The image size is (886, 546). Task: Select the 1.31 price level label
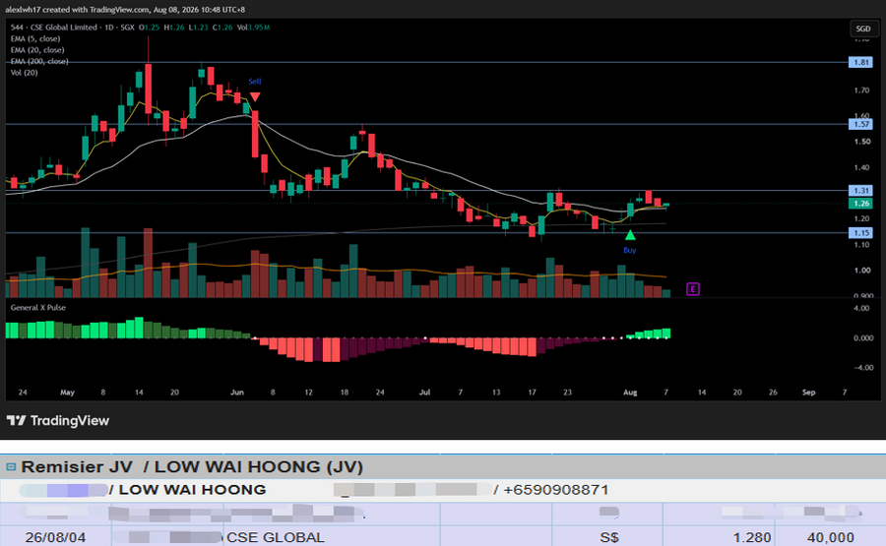[x=860, y=191]
